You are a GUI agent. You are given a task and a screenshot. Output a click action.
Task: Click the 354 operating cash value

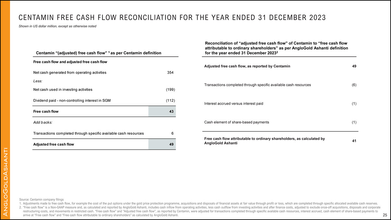coord(170,73)
